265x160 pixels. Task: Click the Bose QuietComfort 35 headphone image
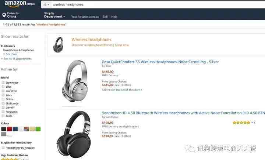pyautogui.click(x=75, y=81)
